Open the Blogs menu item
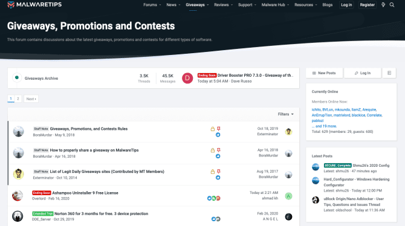Viewport: 405px width, 226px height. coord(327,5)
